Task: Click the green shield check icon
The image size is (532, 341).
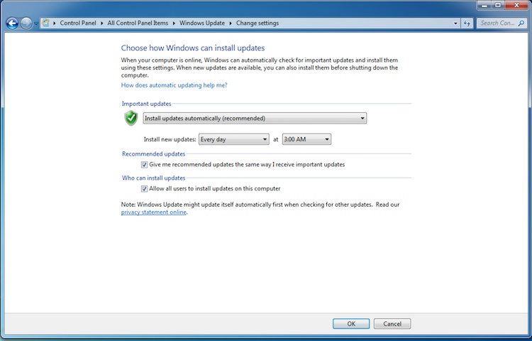Action: (x=131, y=118)
